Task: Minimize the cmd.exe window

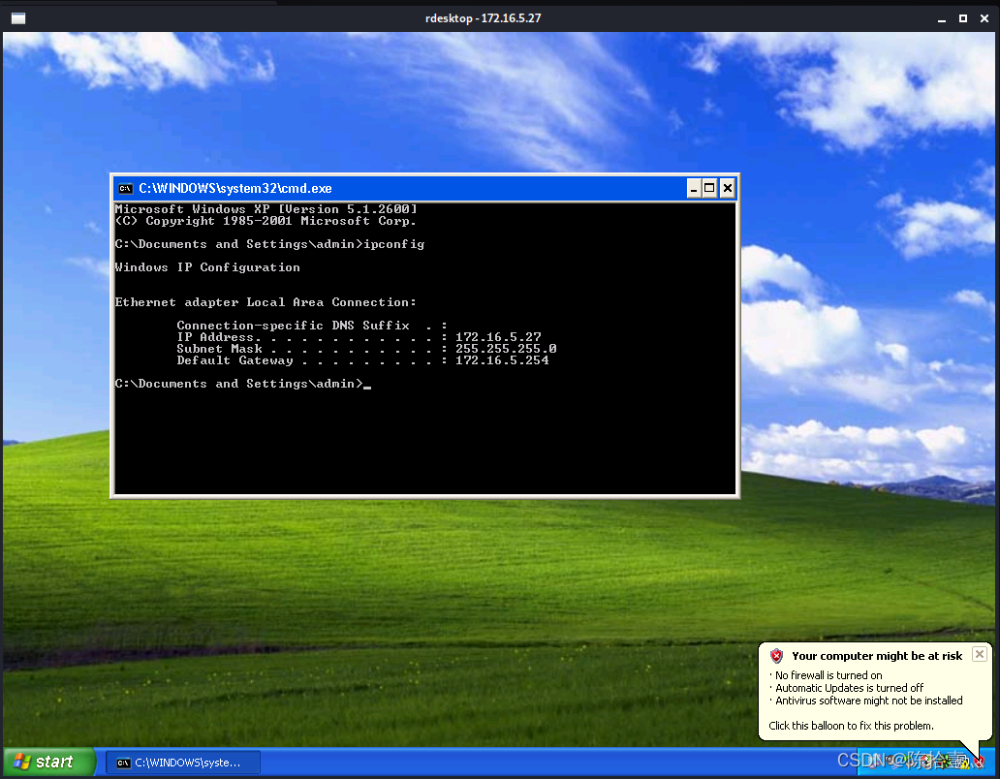Action: pos(694,189)
